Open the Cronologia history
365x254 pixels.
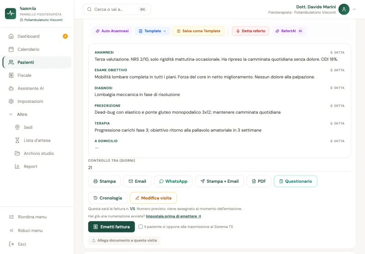click(x=108, y=198)
